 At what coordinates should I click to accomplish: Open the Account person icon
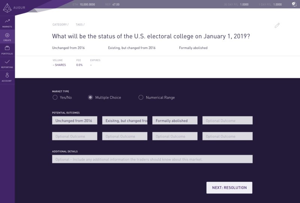(x=7, y=77)
